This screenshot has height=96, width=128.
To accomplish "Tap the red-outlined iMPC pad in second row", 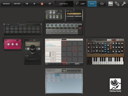I will (75, 49).
